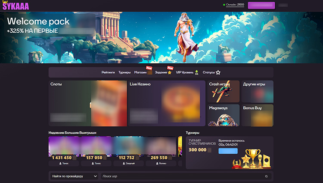Open the Магазин menu item

(x=140, y=72)
